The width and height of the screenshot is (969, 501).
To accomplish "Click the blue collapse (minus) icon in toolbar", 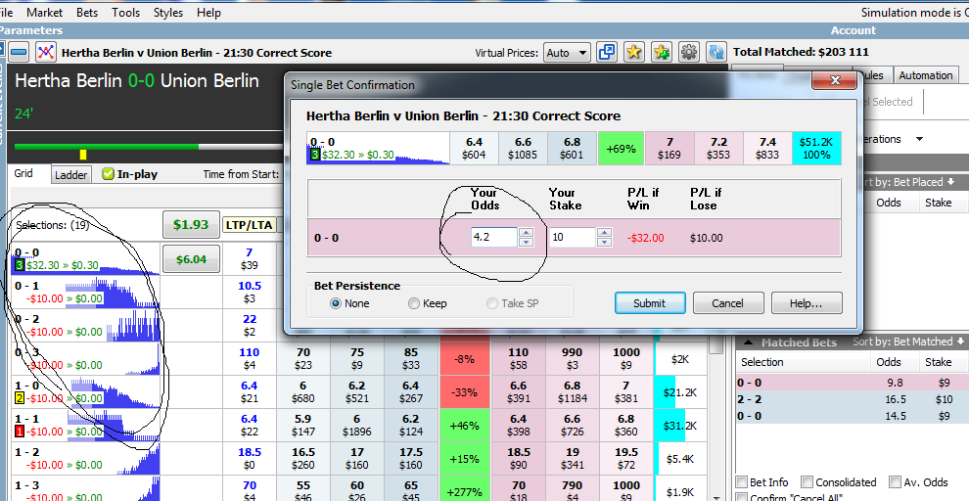I will click(x=19, y=53).
